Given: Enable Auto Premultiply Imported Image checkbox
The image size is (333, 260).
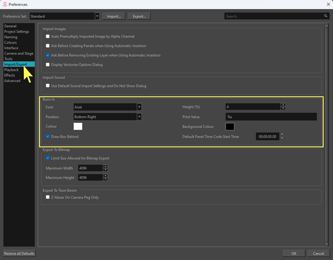Looking at the screenshot, I should click(48, 37).
